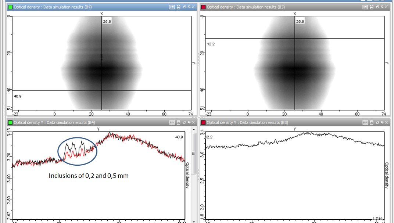Click the 12.2 label in B3 profile plot
The width and height of the screenshot is (394, 223).
click(x=209, y=137)
